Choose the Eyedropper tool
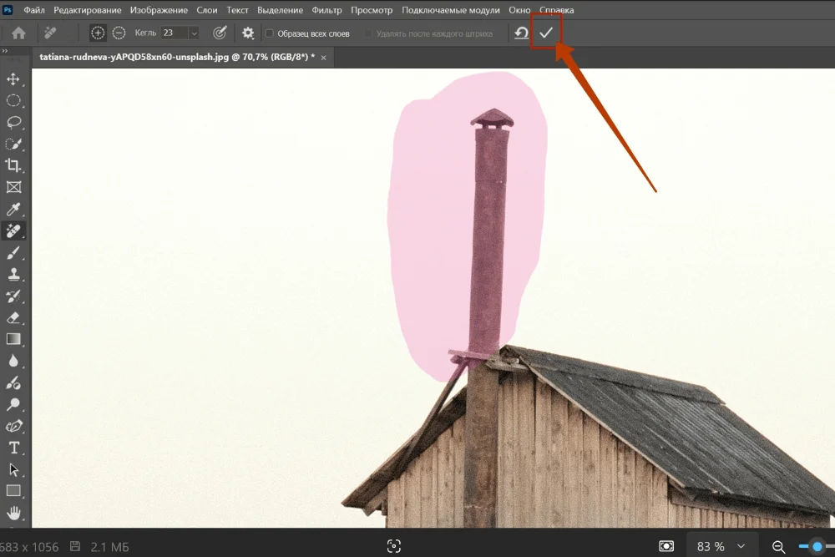 (13, 209)
